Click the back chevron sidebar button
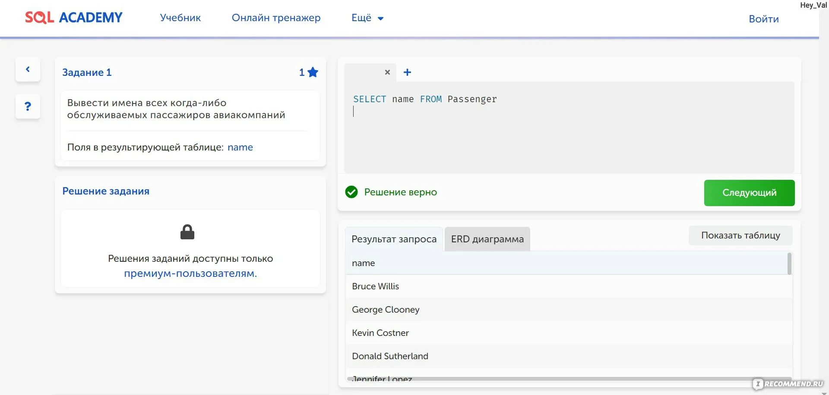 (28, 69)
